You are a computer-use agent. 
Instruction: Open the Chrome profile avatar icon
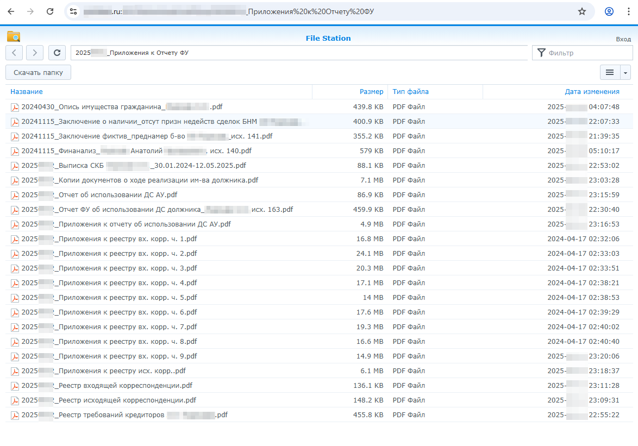609,11
